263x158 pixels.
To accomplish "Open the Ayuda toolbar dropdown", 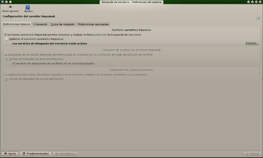I will tap(28, 9).
